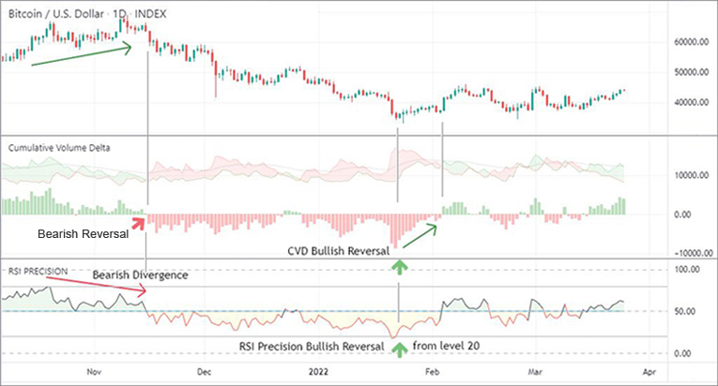
Task: Click the 100.00 label on RSI axis
Action: 687,270
